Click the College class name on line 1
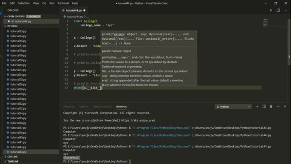Image resolution: width=291 pixels, height=164 pixels. pos(90,21)
